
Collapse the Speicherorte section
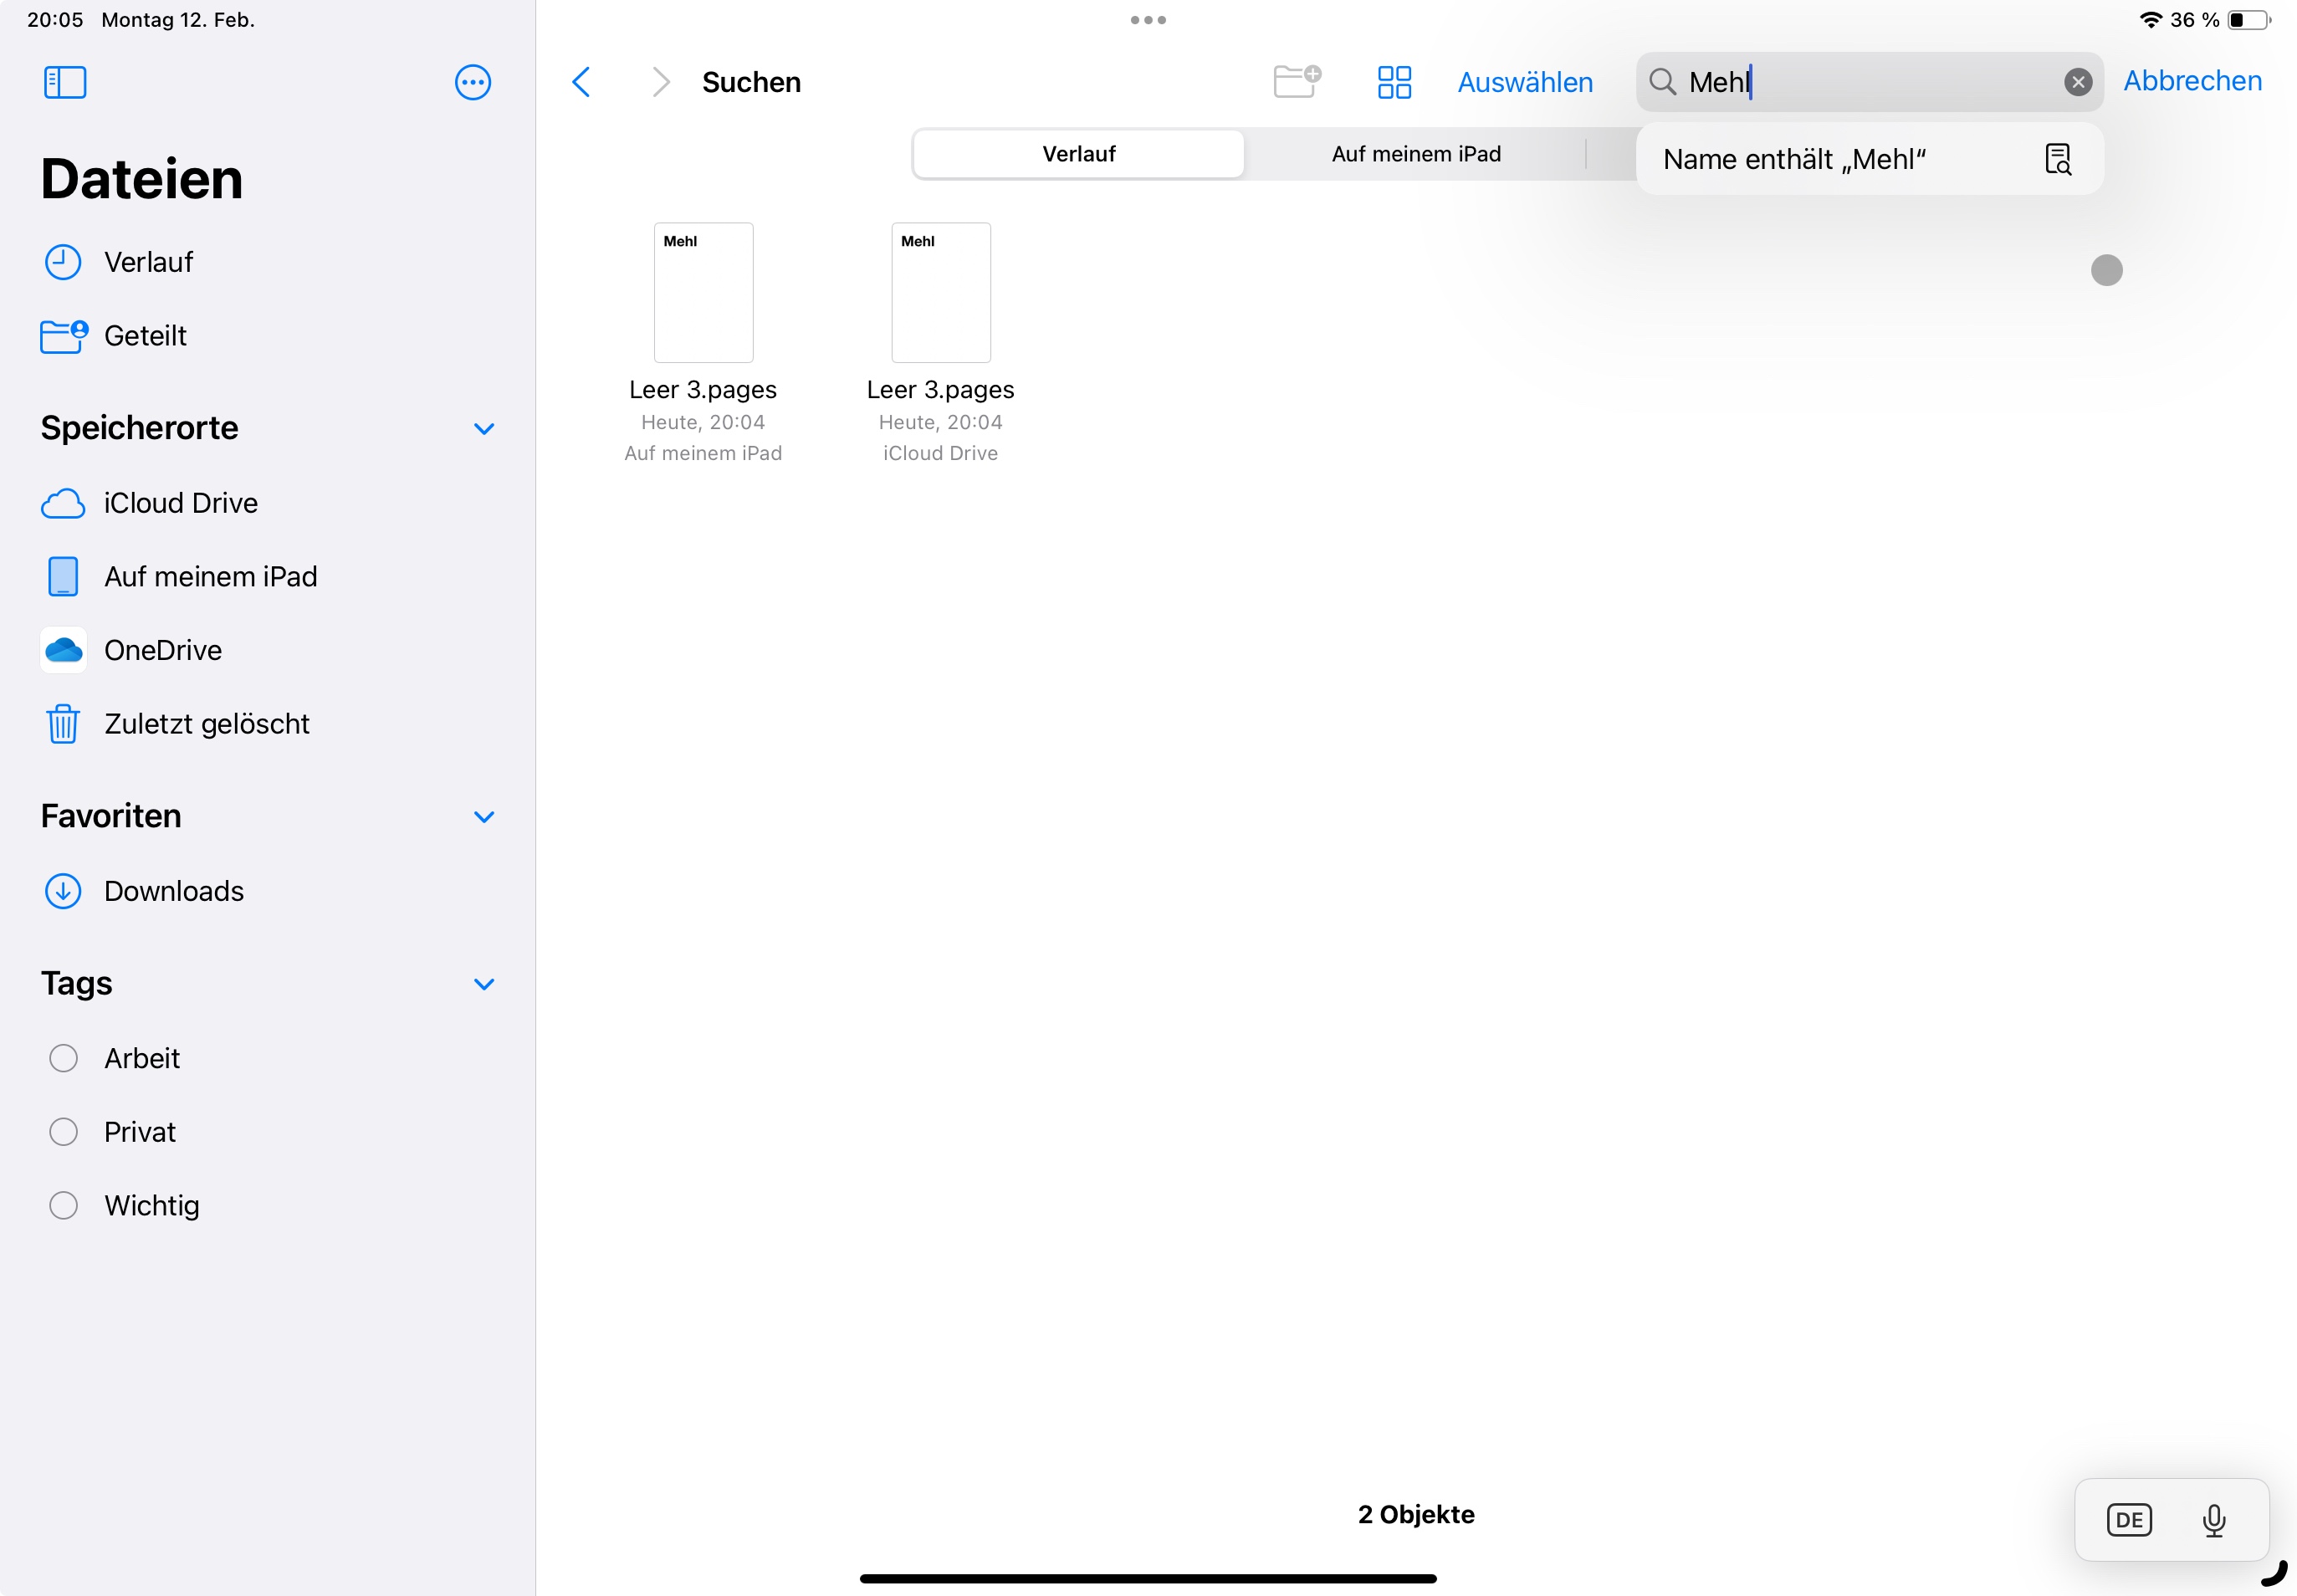tap(484, 429)
